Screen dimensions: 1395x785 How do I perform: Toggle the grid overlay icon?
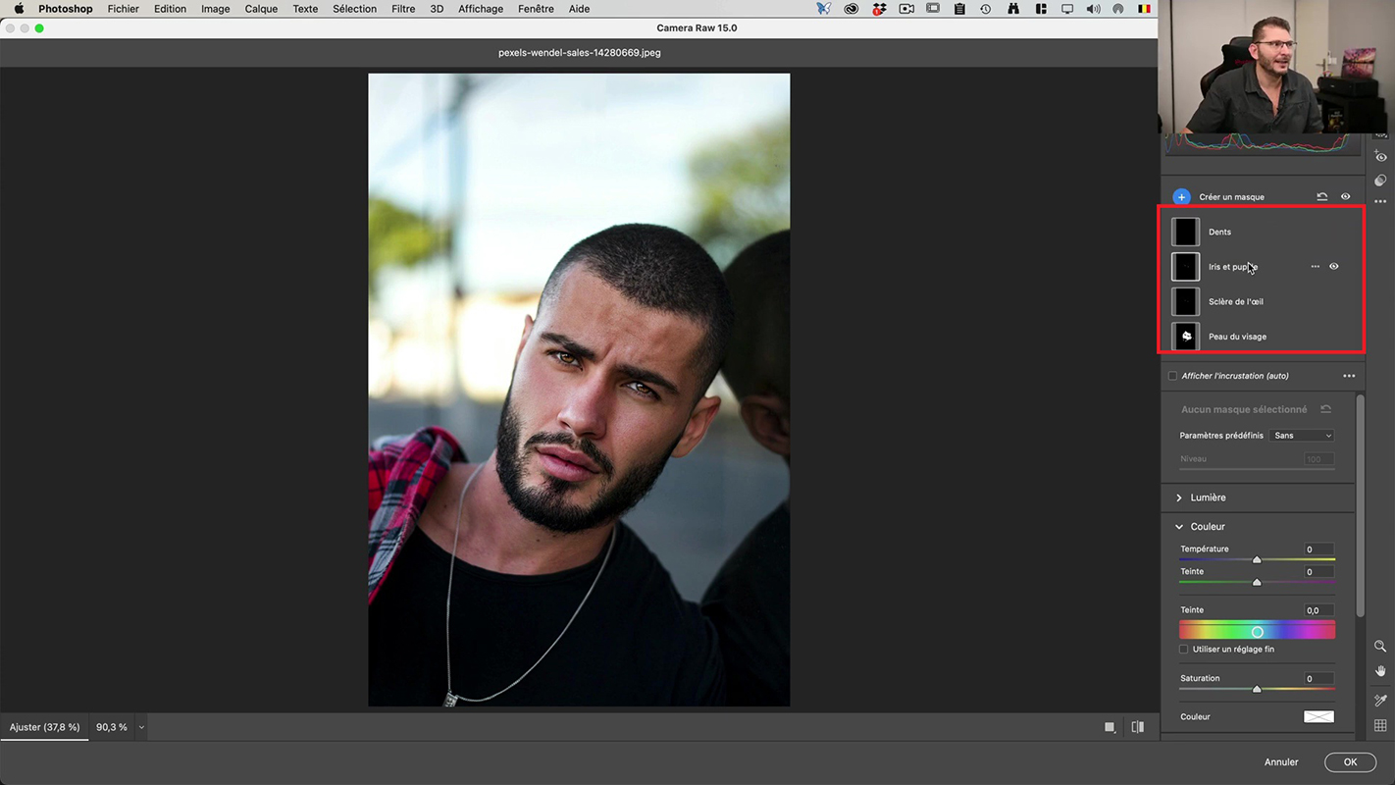1380,726
